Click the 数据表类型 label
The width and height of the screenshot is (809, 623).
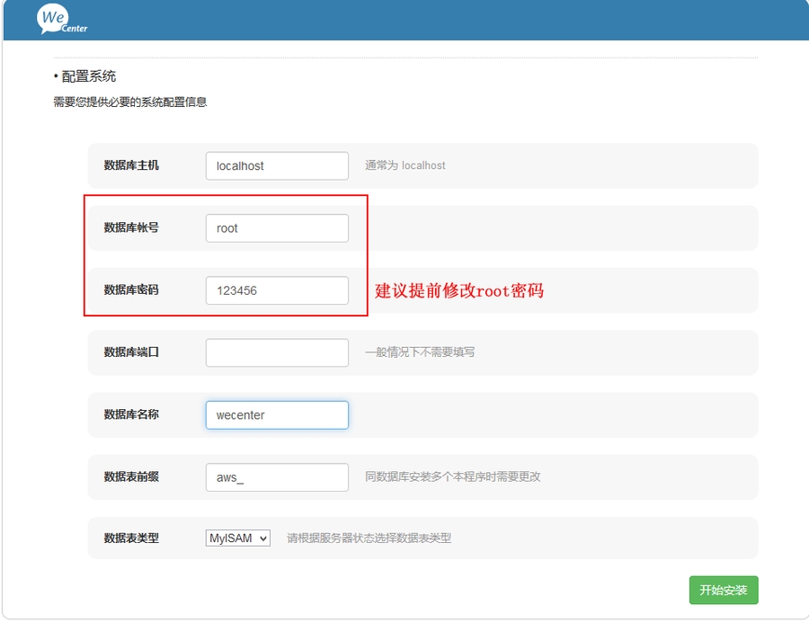pyautogui.click(x=131, y=538)
